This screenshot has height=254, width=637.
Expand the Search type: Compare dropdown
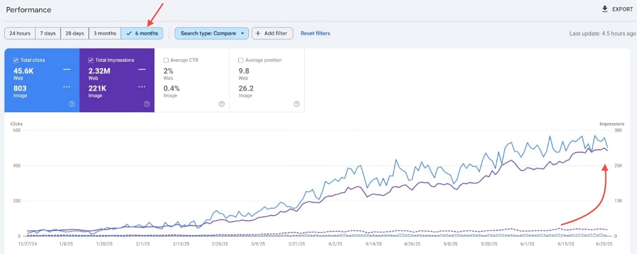[211, 33]
